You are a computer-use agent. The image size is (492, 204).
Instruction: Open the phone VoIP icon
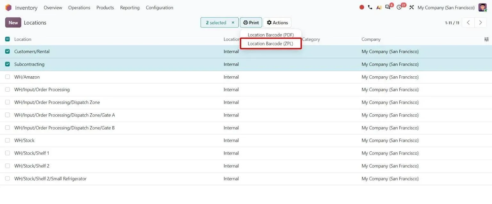(x=370, y=7)
